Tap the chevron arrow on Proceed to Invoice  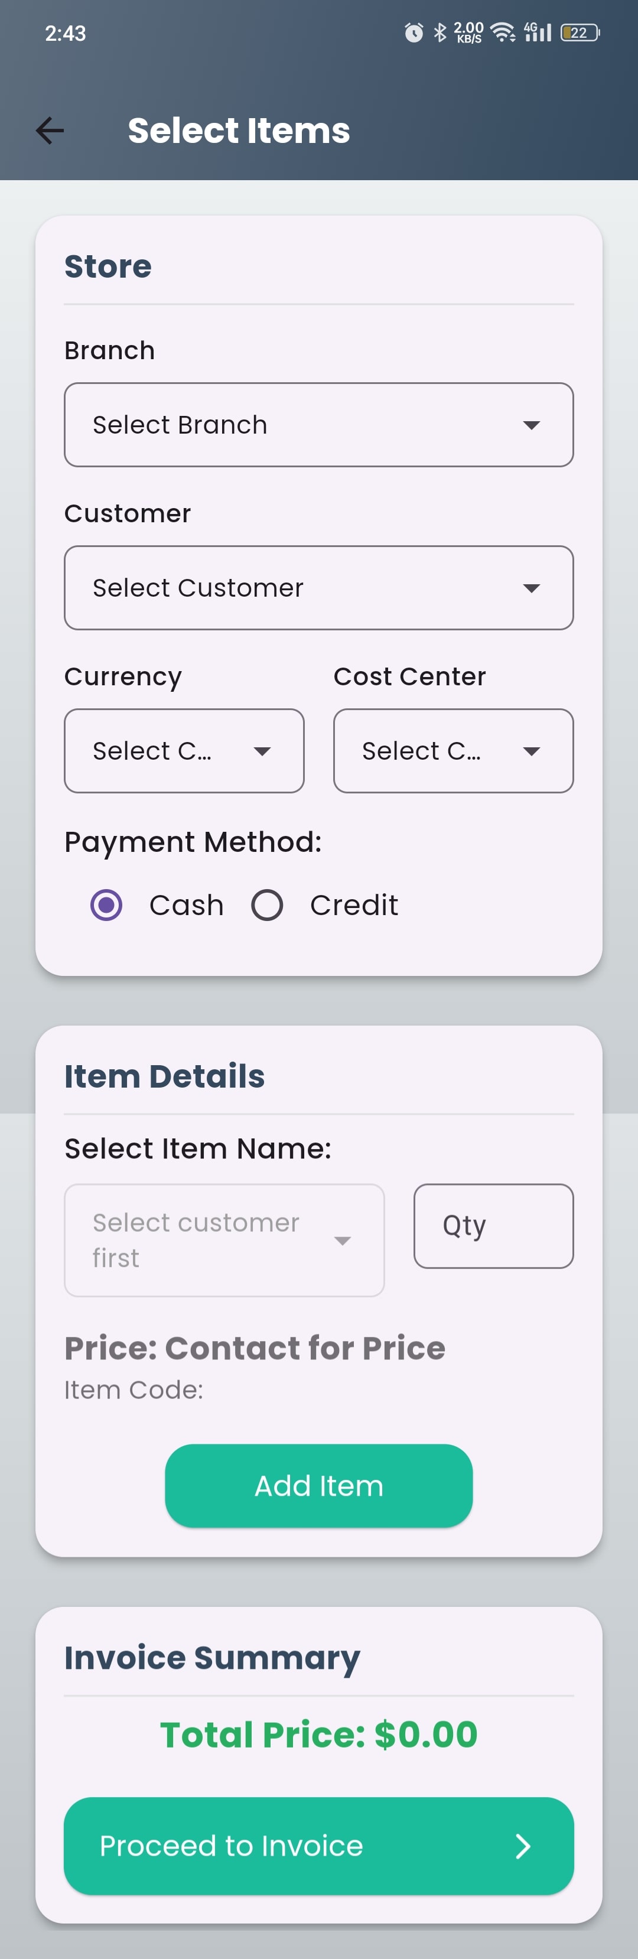click(x=522, y=1846)
